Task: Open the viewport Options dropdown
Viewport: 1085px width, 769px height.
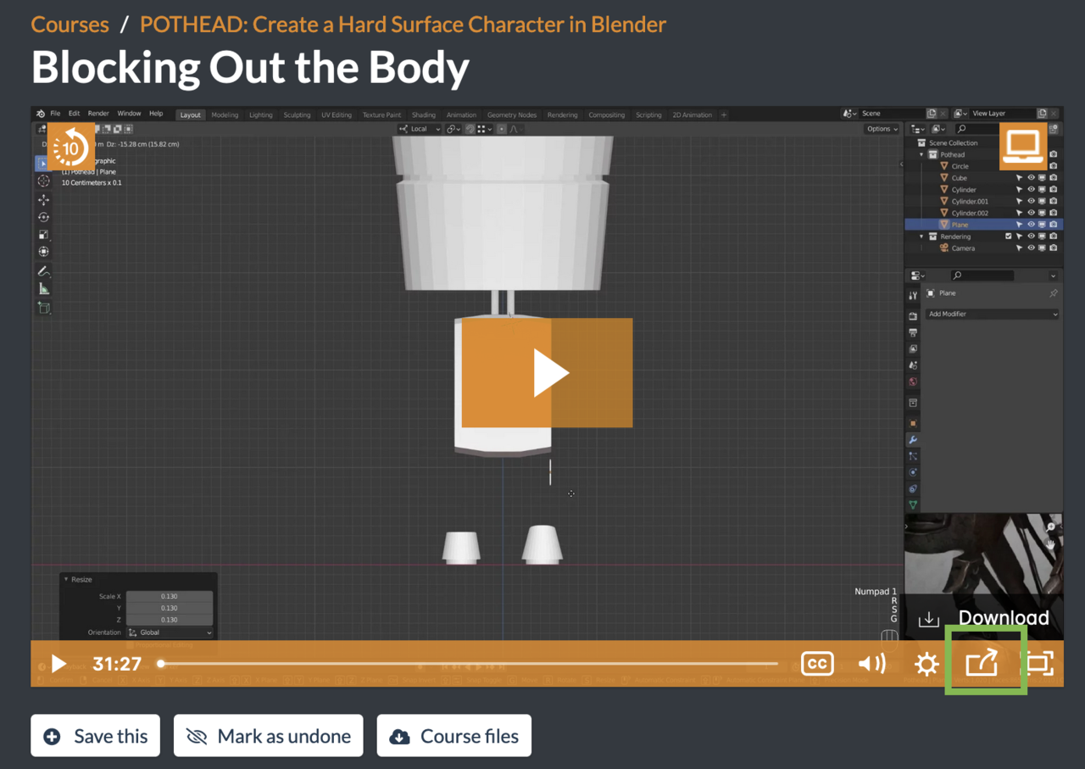Action: 882,129
